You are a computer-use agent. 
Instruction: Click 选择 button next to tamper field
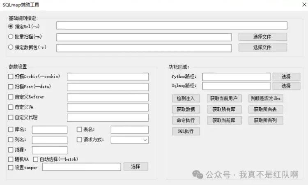tap(136, 166)
